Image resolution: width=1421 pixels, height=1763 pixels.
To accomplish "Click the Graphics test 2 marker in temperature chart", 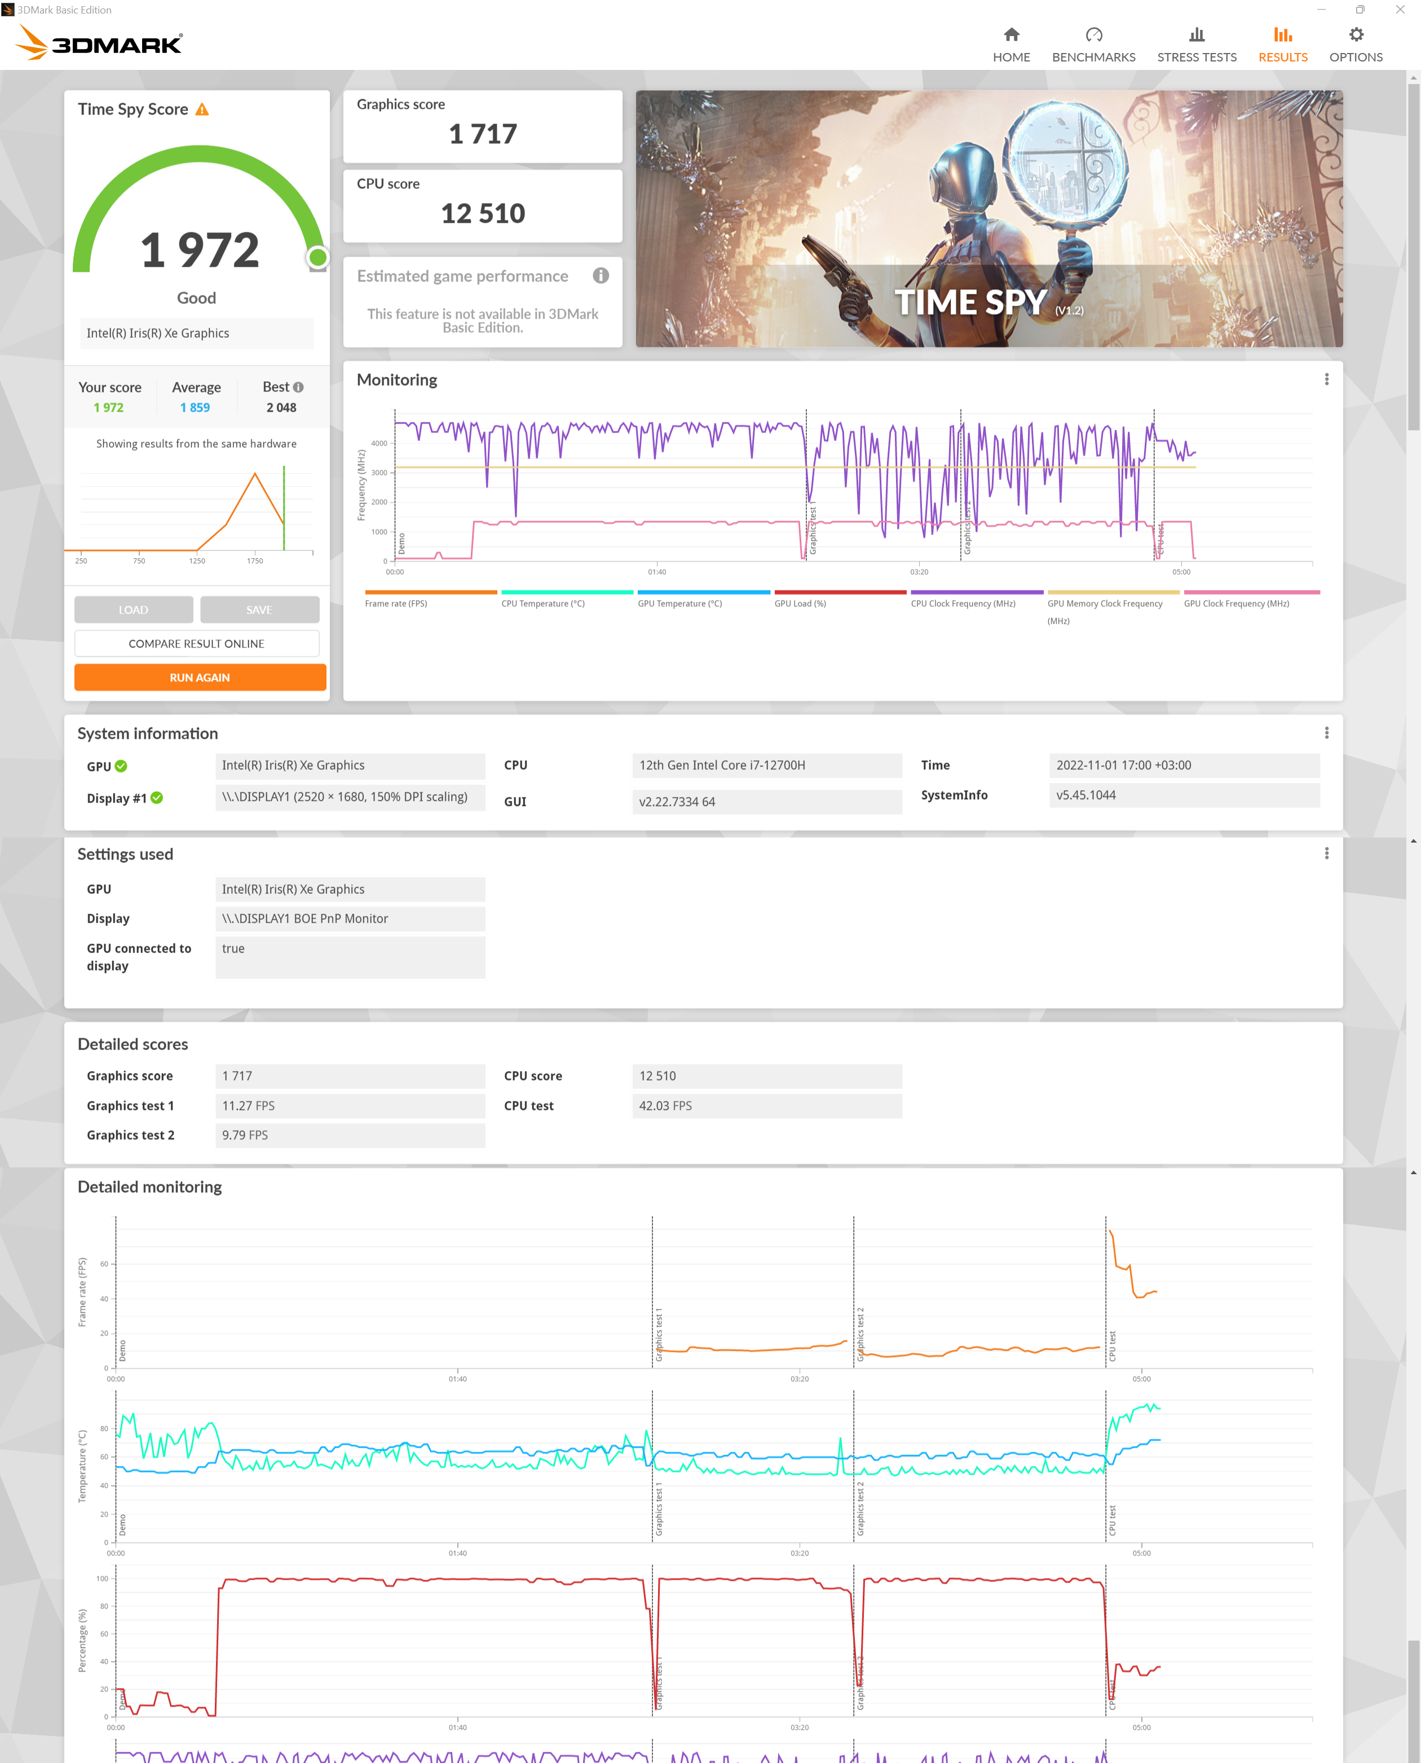I will [860, 1509].
